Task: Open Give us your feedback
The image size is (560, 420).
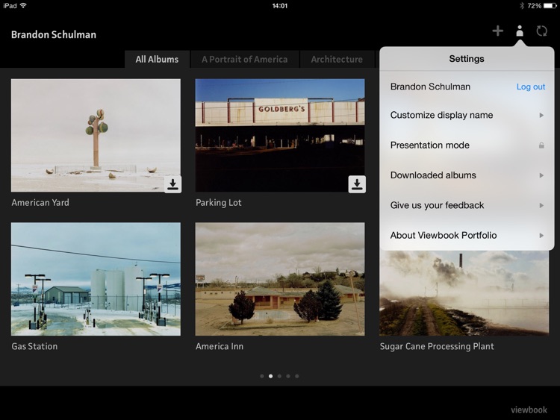Action: [x=467, y=205]
